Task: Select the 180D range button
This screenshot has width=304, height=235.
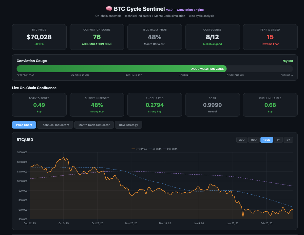Action: point(267,140)
